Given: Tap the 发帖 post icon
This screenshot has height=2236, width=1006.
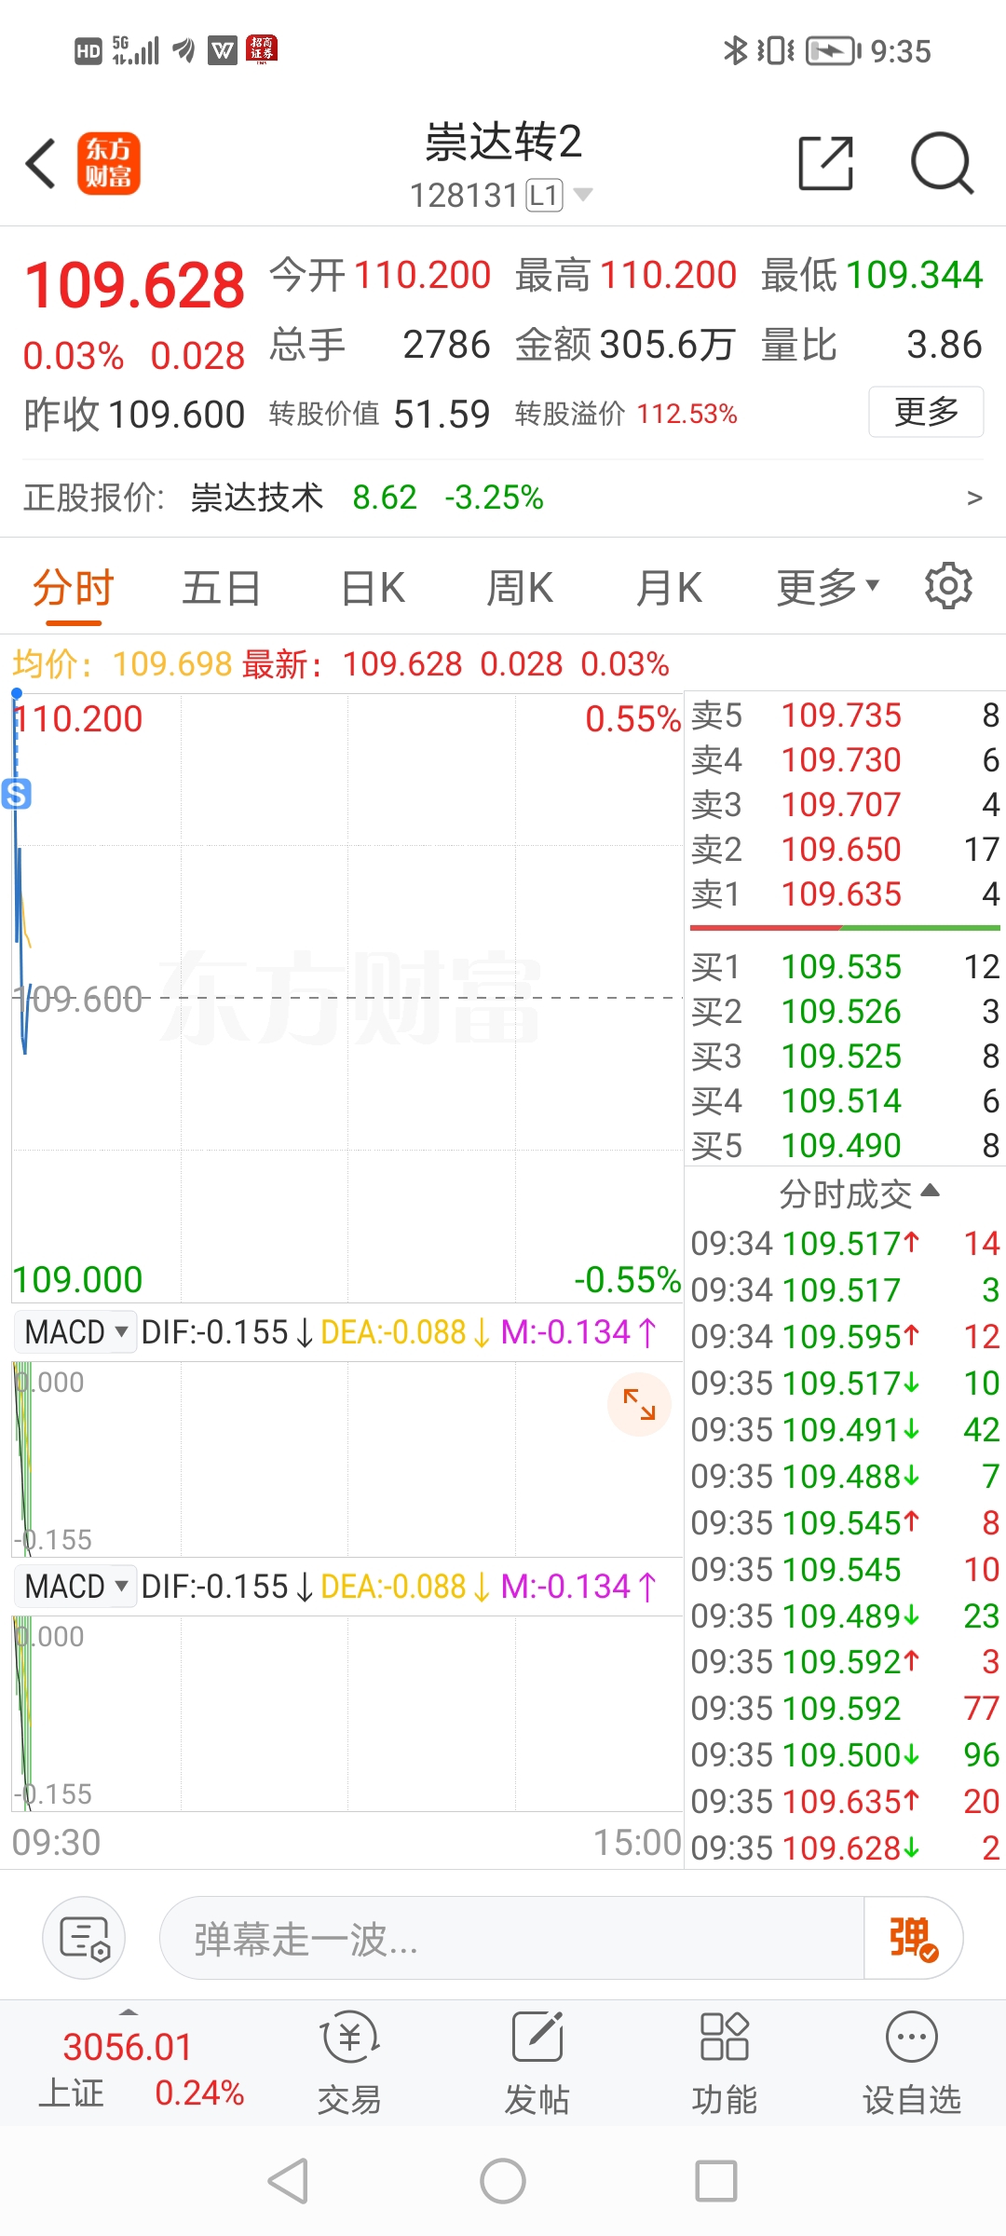Looking at the screenshot, I should [x=537, y=2063].
